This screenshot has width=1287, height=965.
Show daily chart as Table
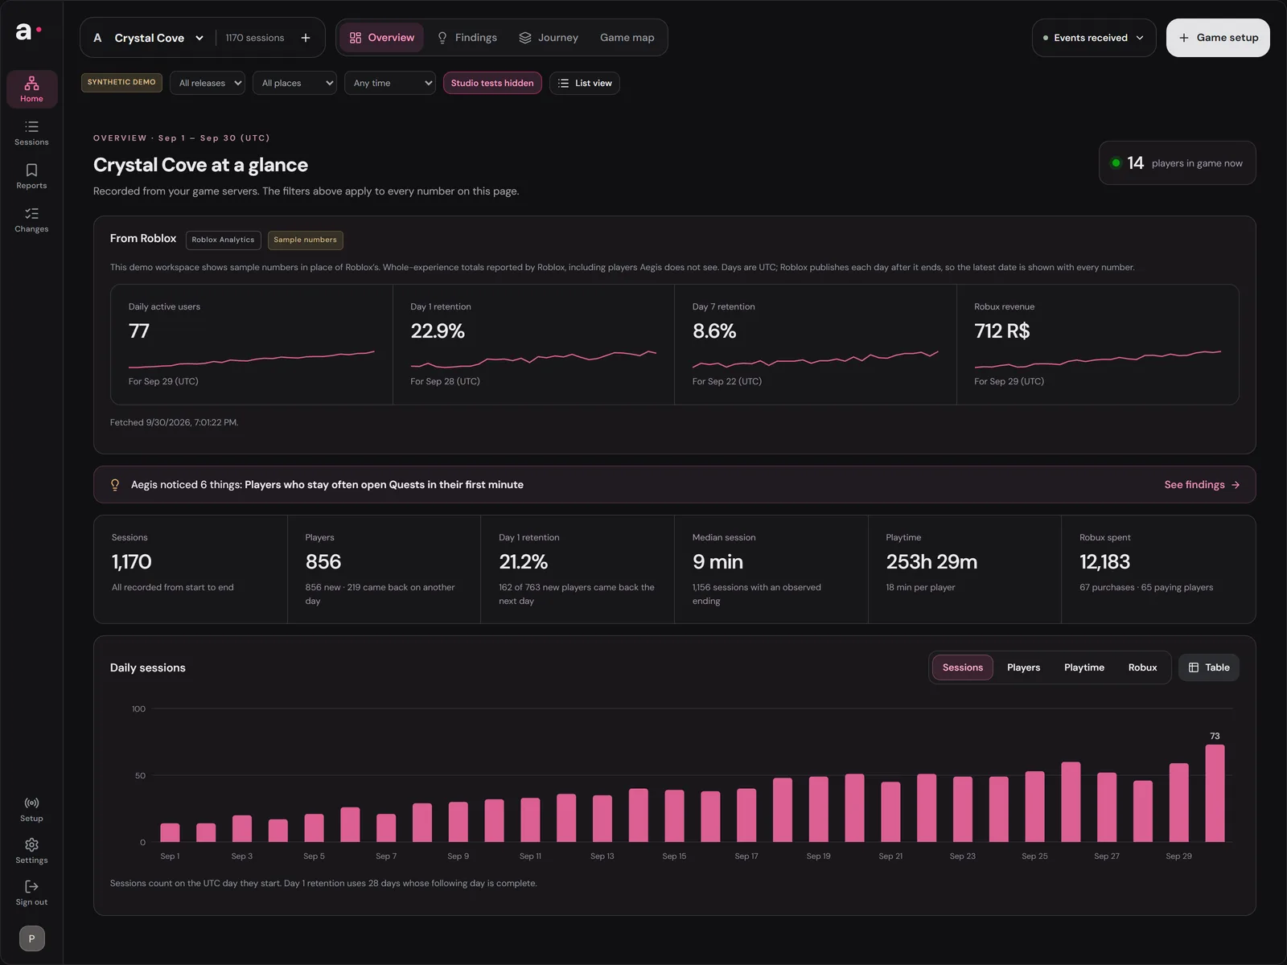(x=1209, y=667)
